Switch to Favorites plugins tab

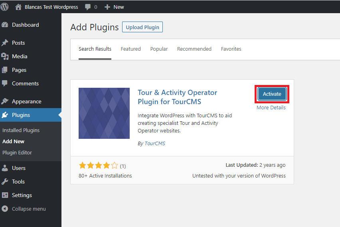tap(231, 49)
